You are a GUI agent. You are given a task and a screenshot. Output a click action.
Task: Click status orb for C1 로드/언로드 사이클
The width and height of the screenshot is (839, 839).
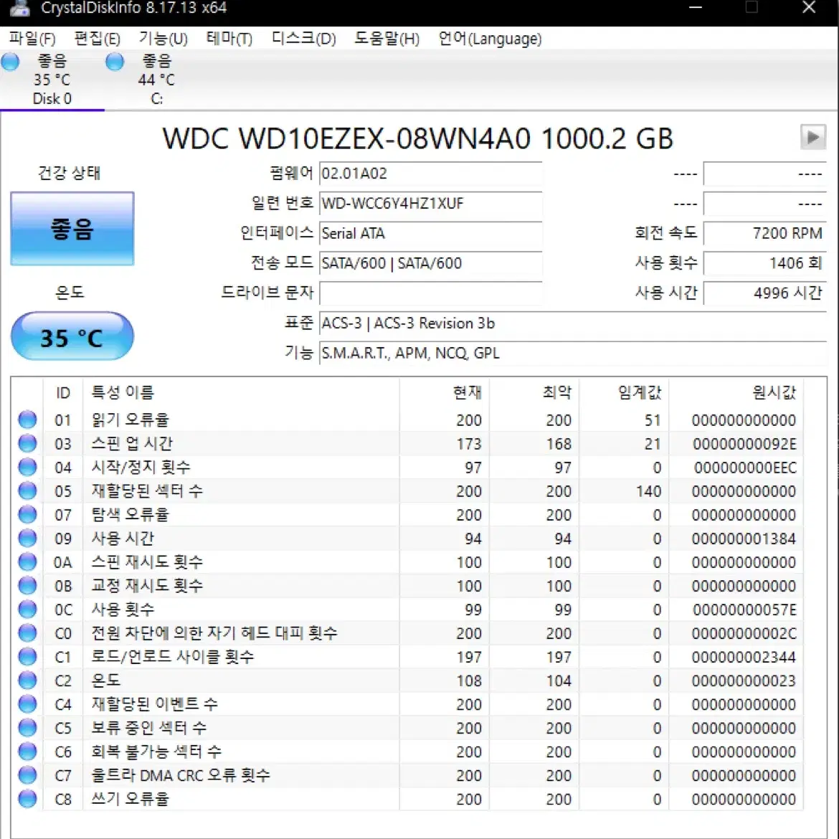pos(27,657)
